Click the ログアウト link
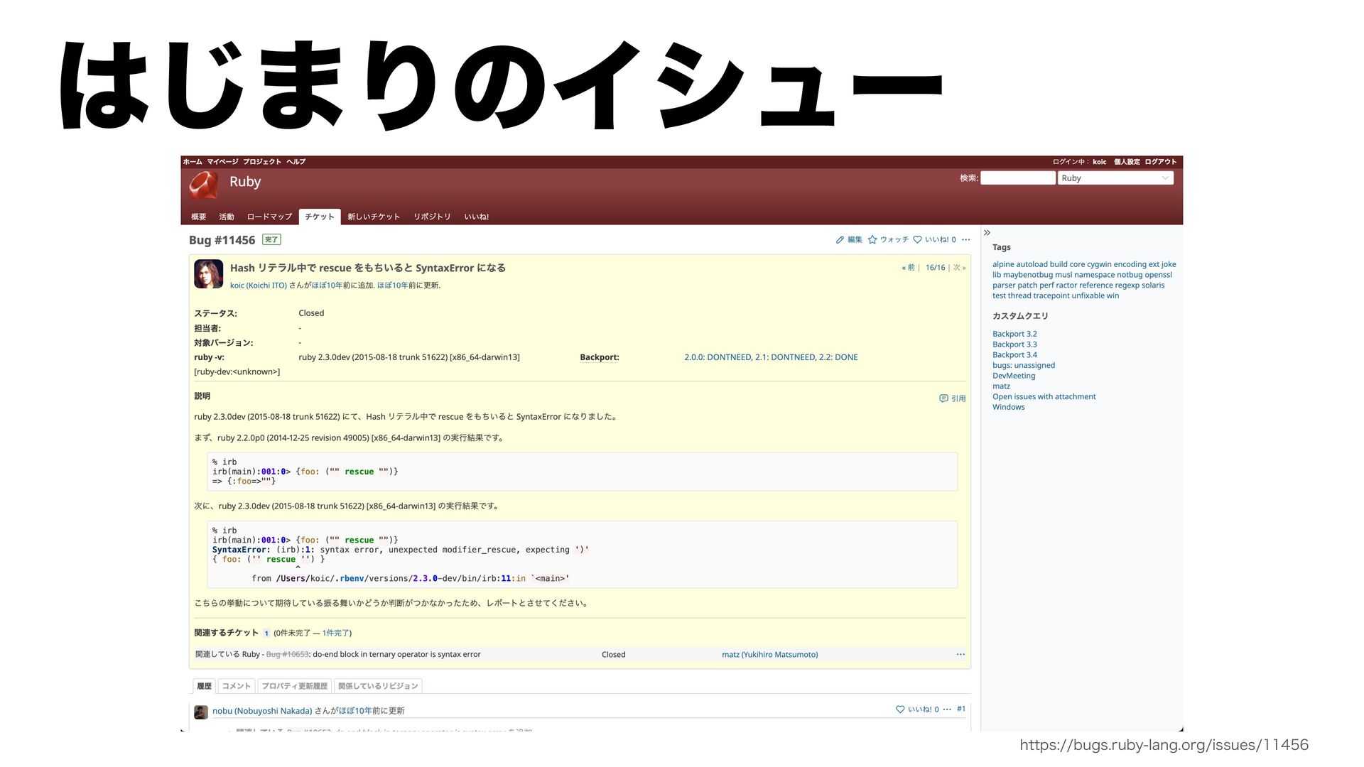1364x767 pixels. pyautogui.click(x=1160, y=162)
